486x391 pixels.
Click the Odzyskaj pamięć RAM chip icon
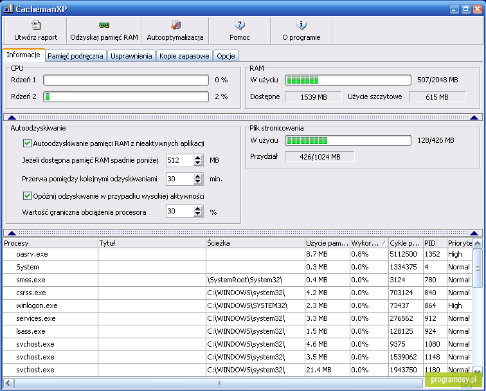coord(104,25)
